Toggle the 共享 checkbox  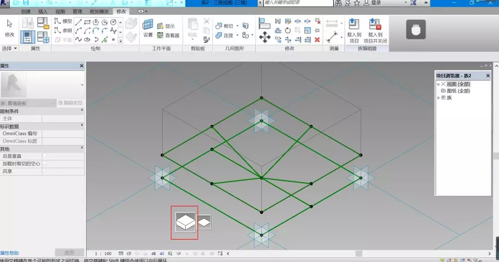(44, 171)
